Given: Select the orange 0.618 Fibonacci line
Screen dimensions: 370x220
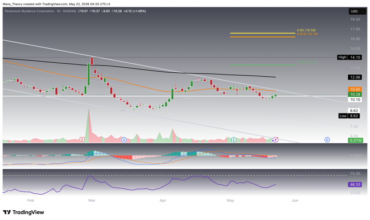Looking at the screenshot, I should click(x=263, y=37).
